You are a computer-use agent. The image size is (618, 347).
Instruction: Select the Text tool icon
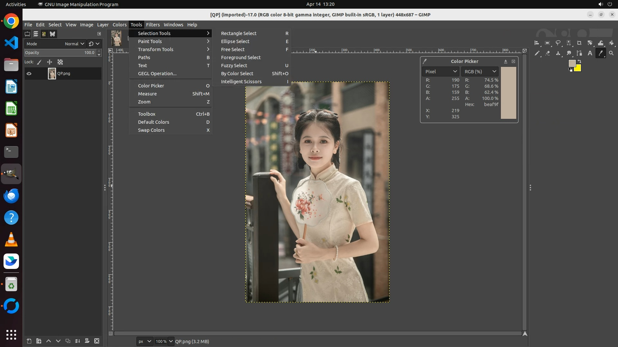pyautogui.click(x=590, y=53)
